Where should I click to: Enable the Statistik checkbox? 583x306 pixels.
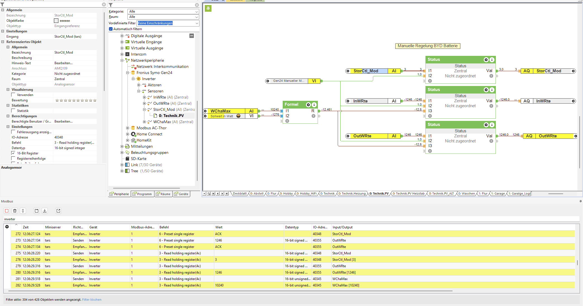pos(13,111)
